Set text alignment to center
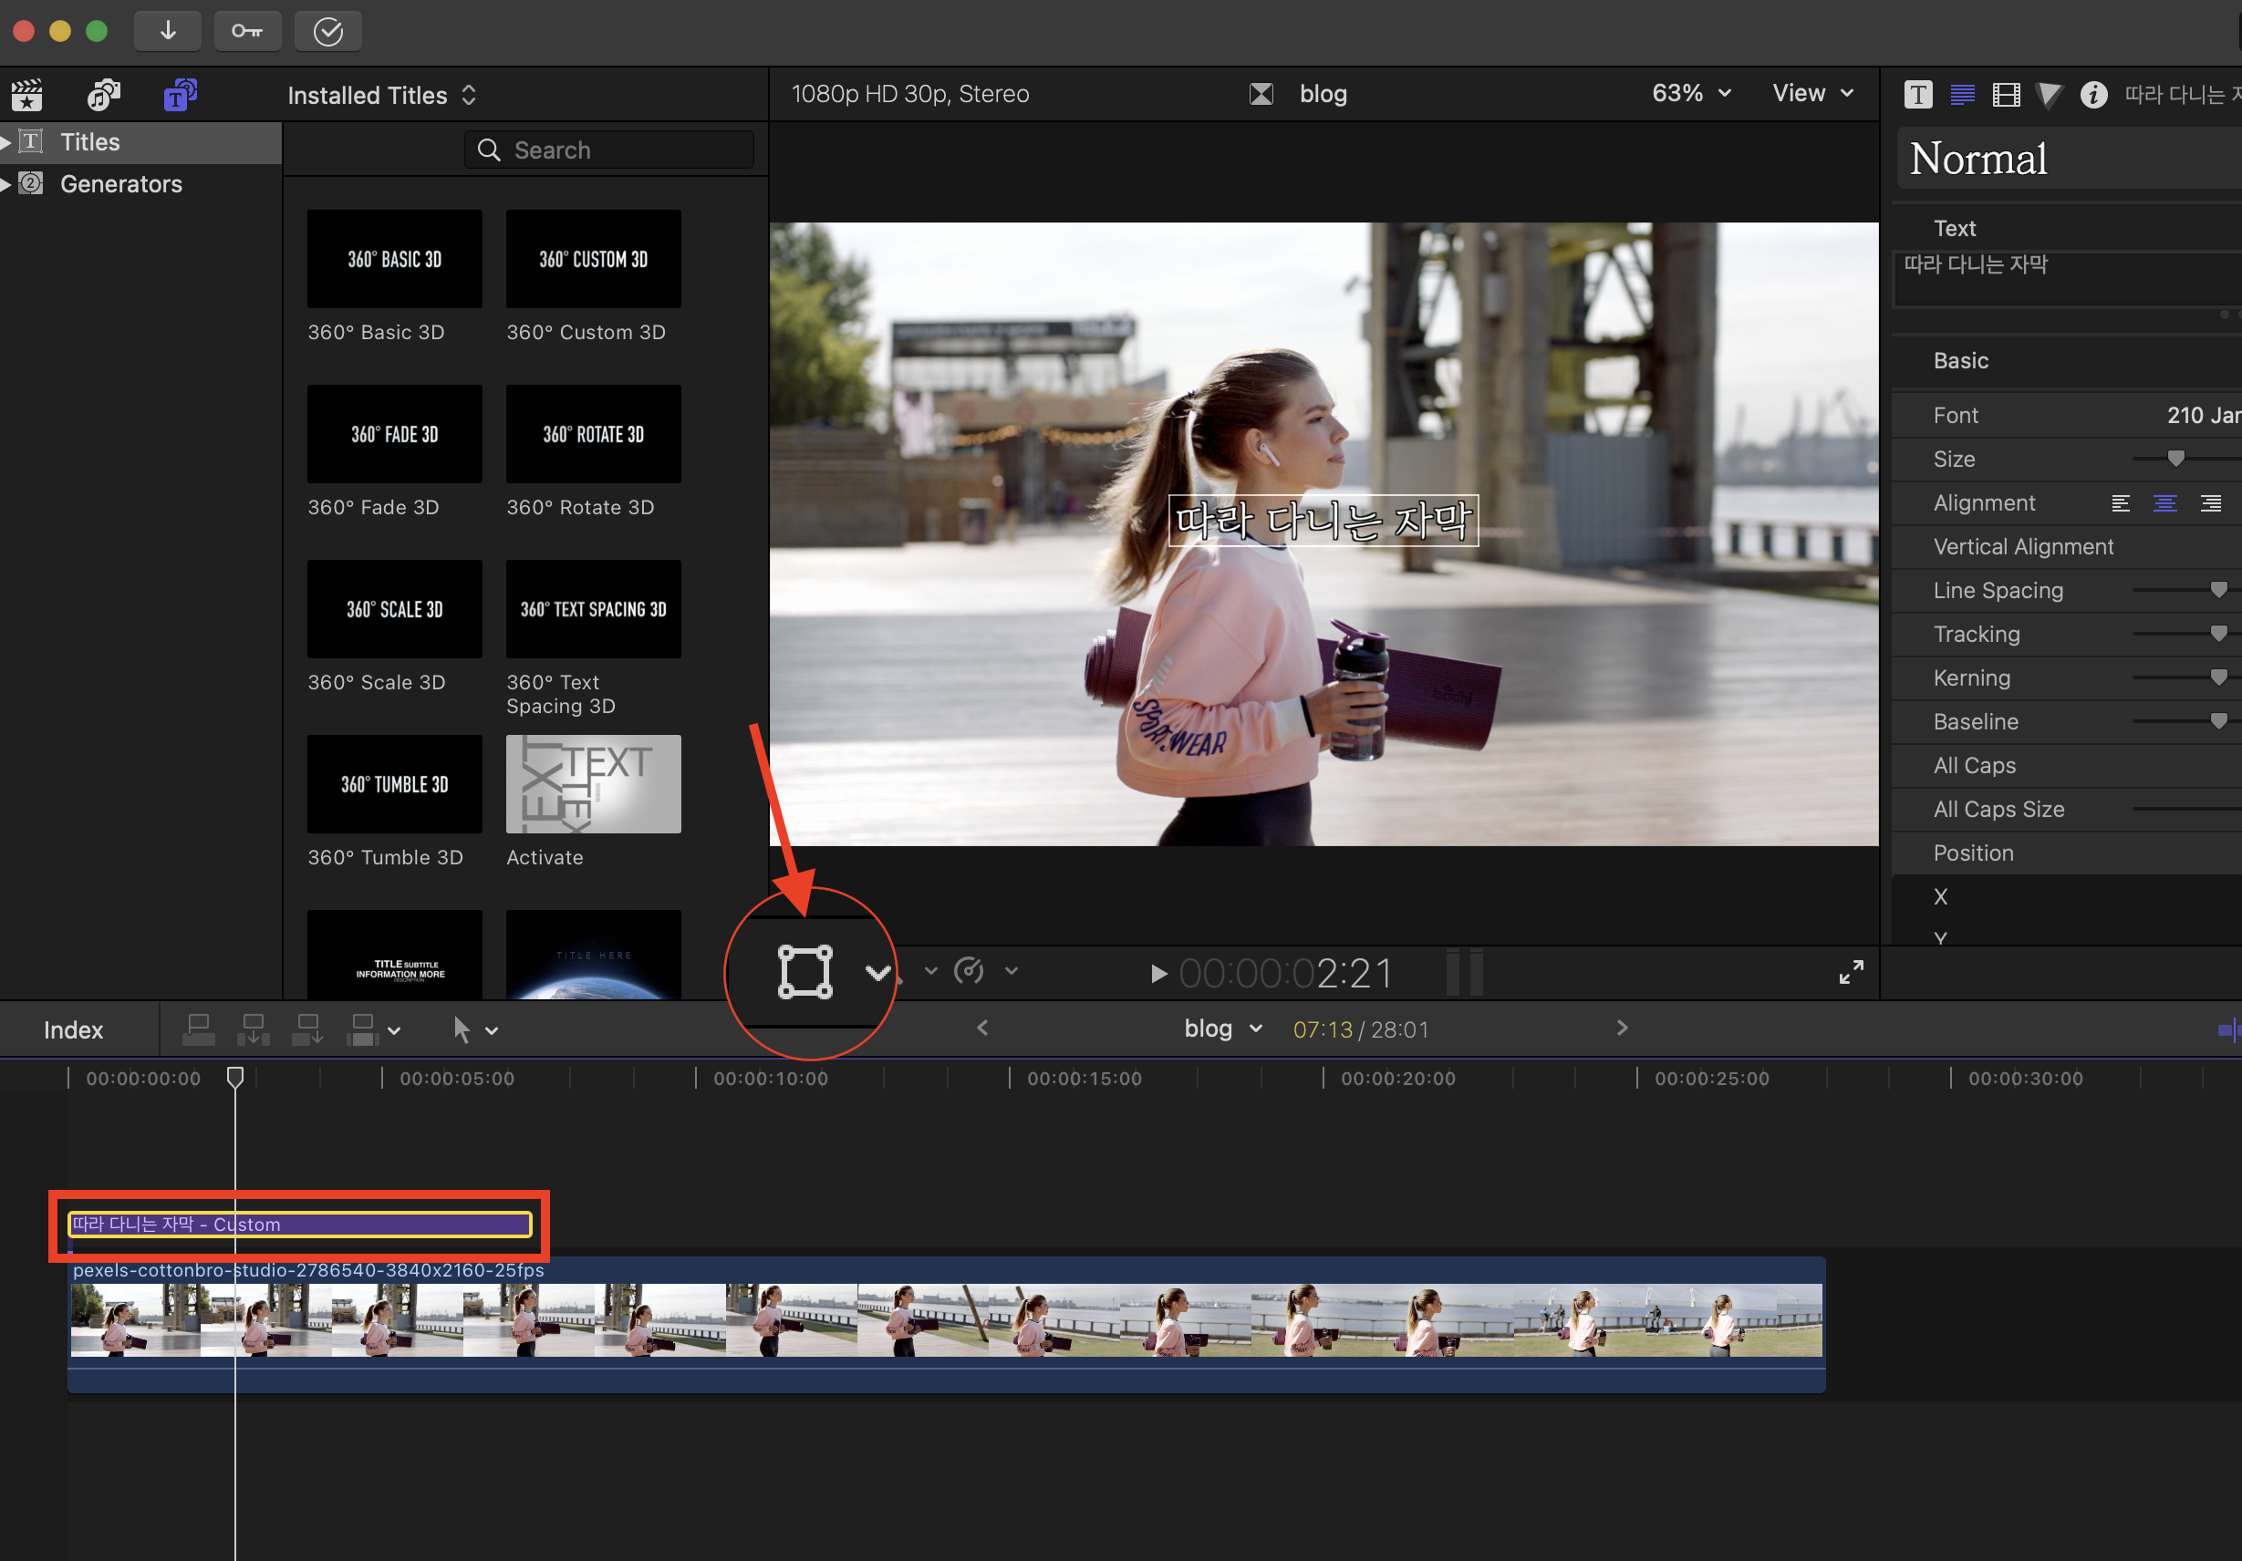The image size is (2242, 1561). [2164, 503]
